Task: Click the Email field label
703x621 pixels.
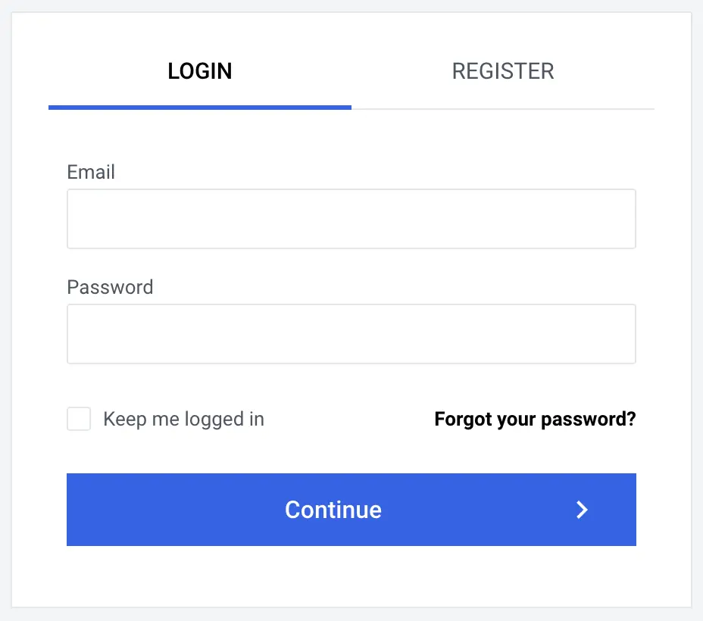Action: click(x=91, y=172)
